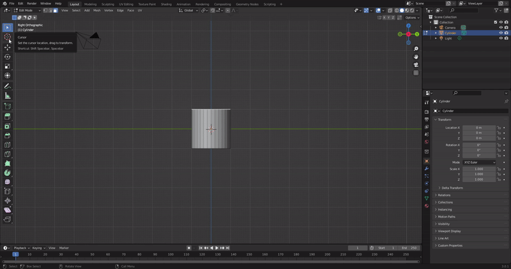Switch to the UV Editing workspace tab

[x=126, y=4]
